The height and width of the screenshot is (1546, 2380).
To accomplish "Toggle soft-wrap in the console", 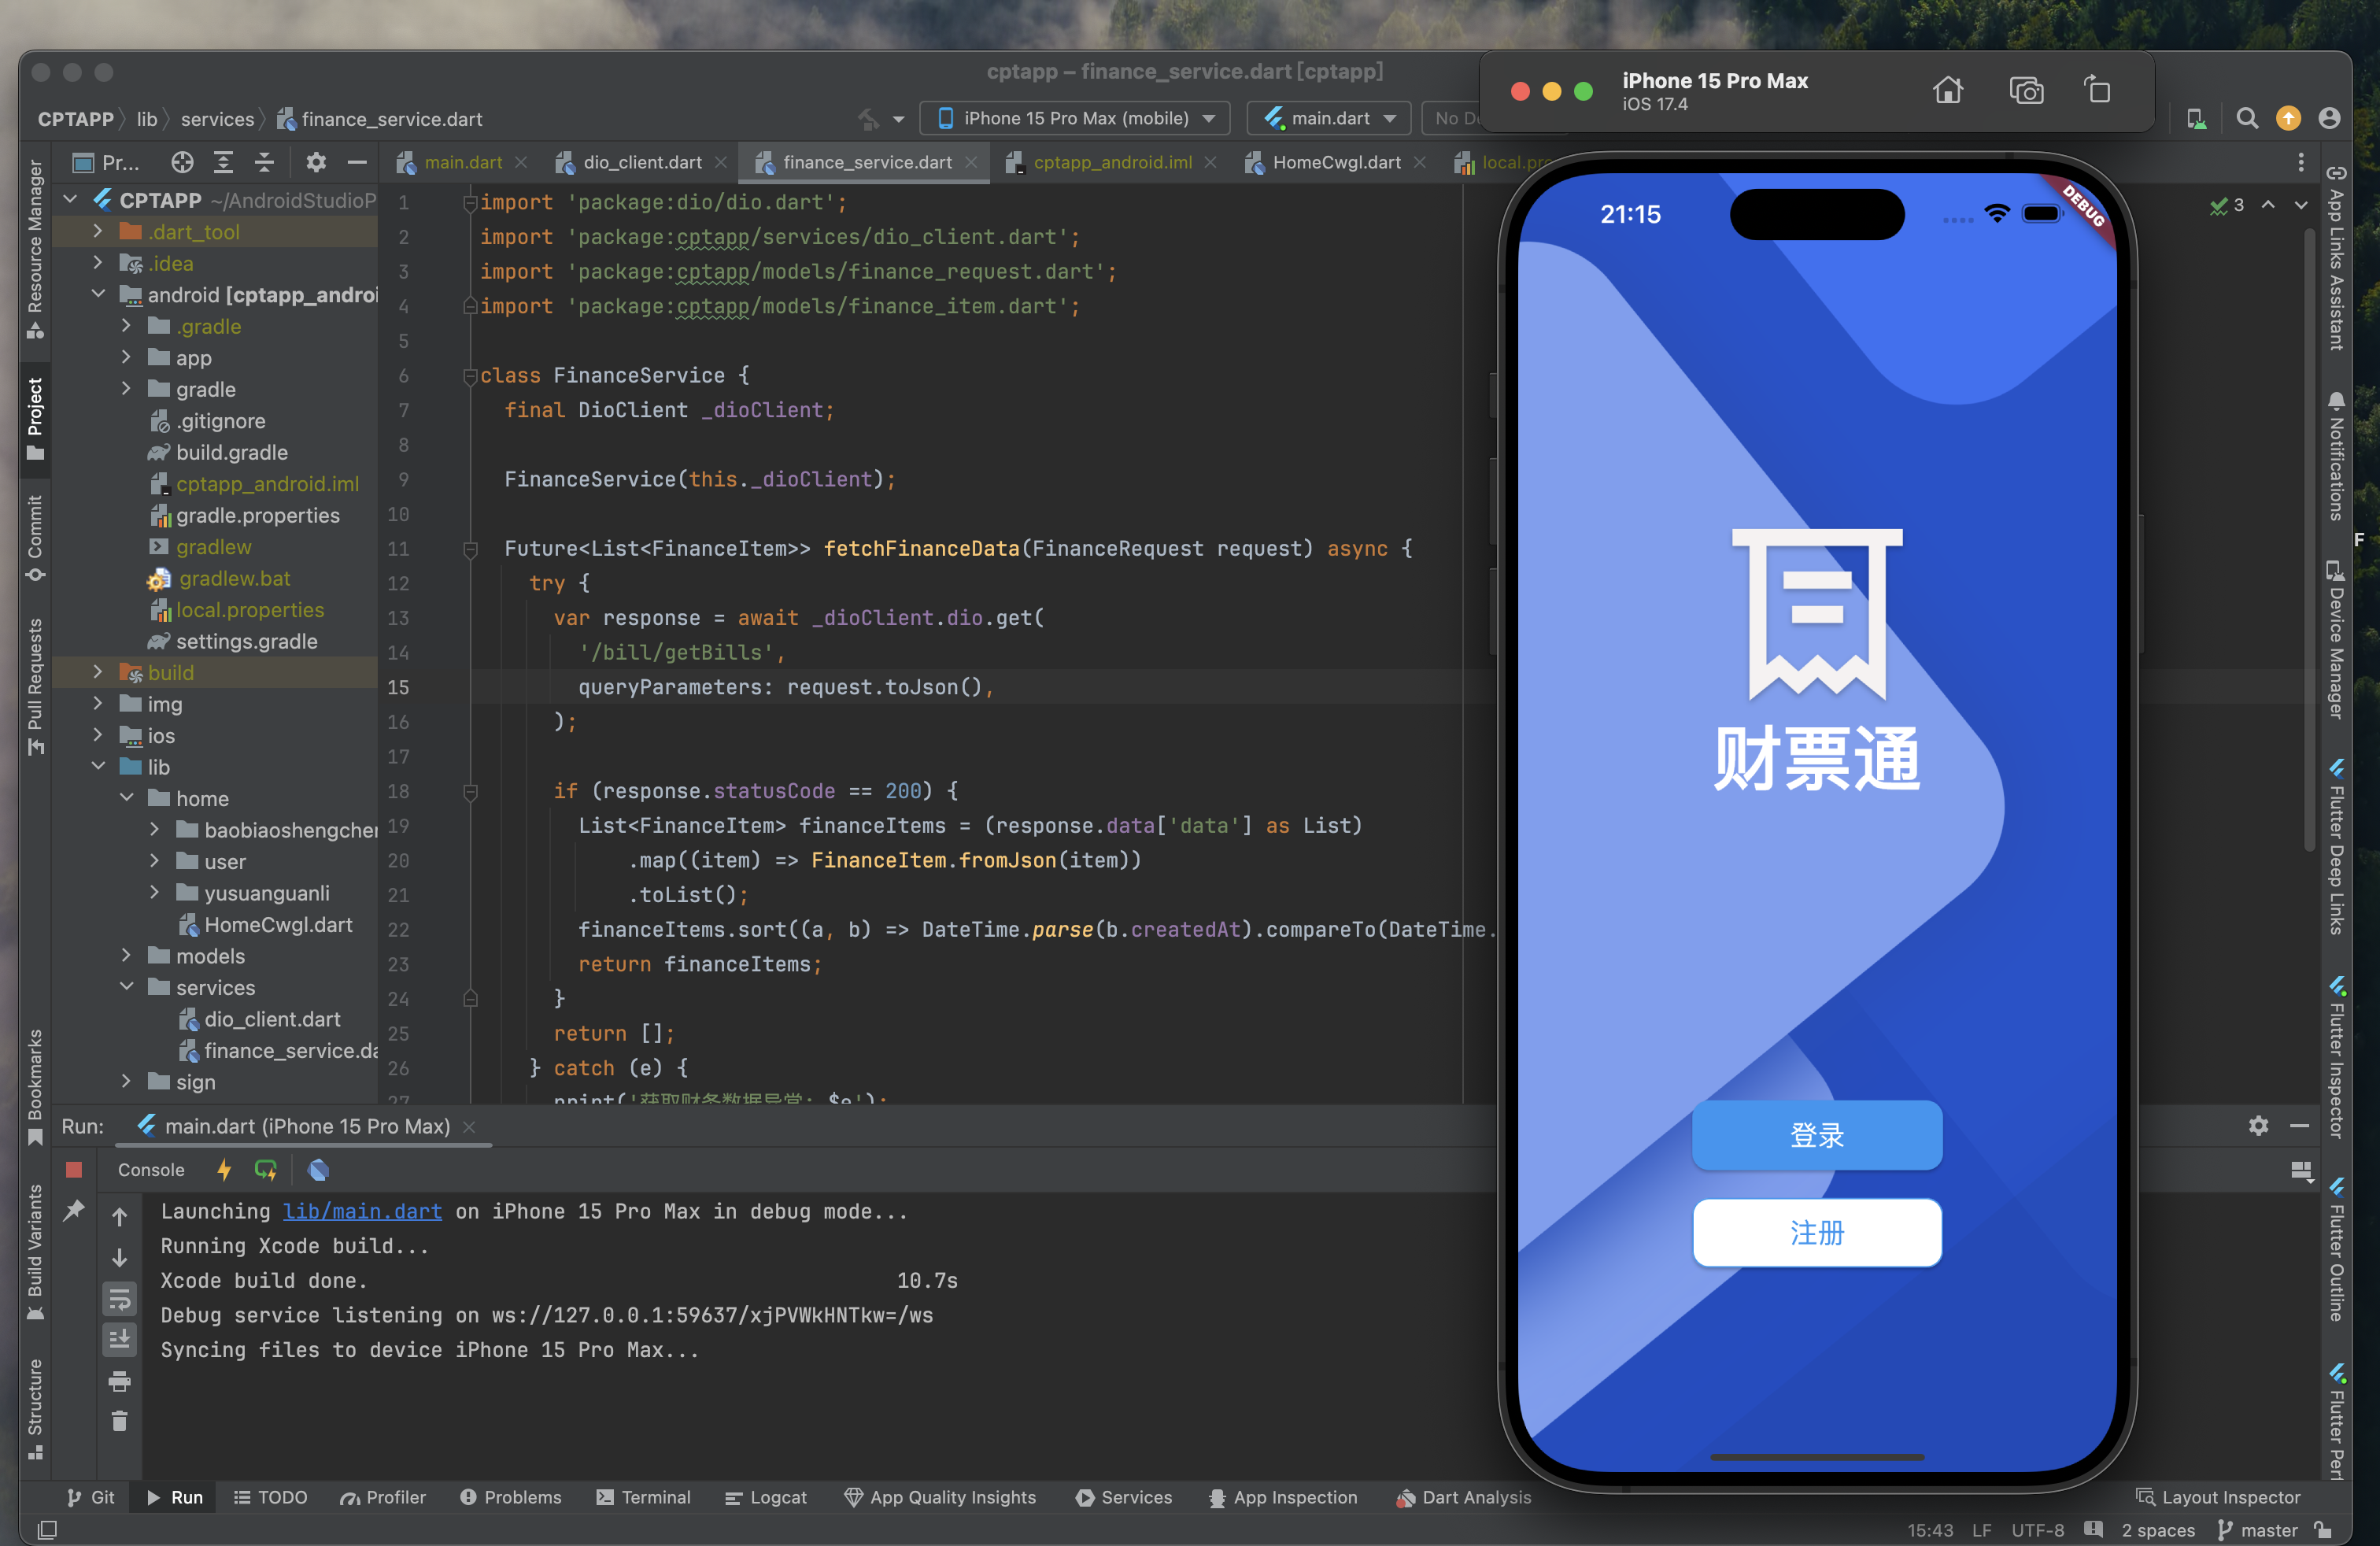I will point(119,1299).
